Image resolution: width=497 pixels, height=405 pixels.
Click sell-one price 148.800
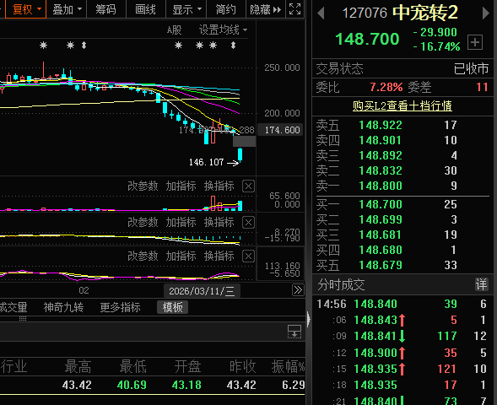381,186
